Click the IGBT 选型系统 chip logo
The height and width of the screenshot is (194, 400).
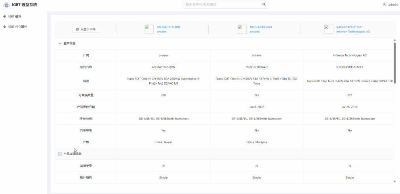6,5
